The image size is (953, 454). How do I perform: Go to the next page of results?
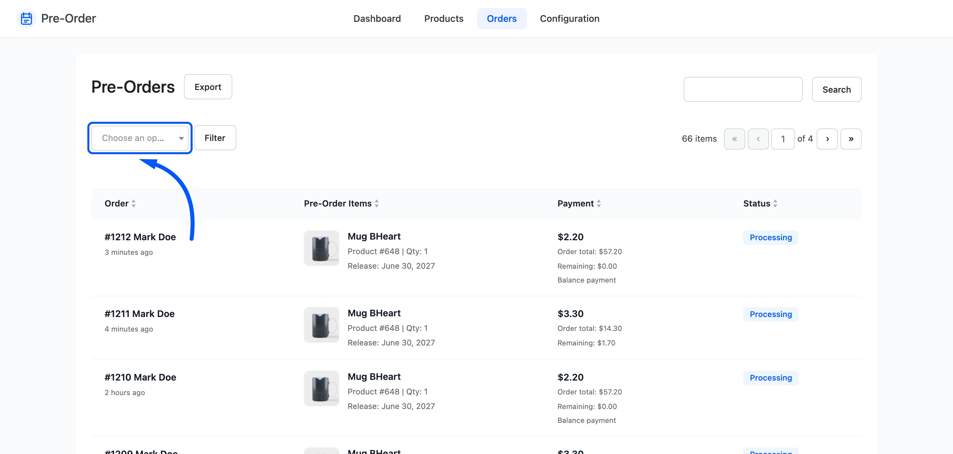click(x=827, y=139)
